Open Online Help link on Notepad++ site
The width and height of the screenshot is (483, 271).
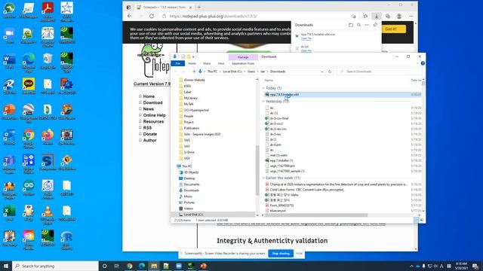pyautogui.click(x=154, y=115)
